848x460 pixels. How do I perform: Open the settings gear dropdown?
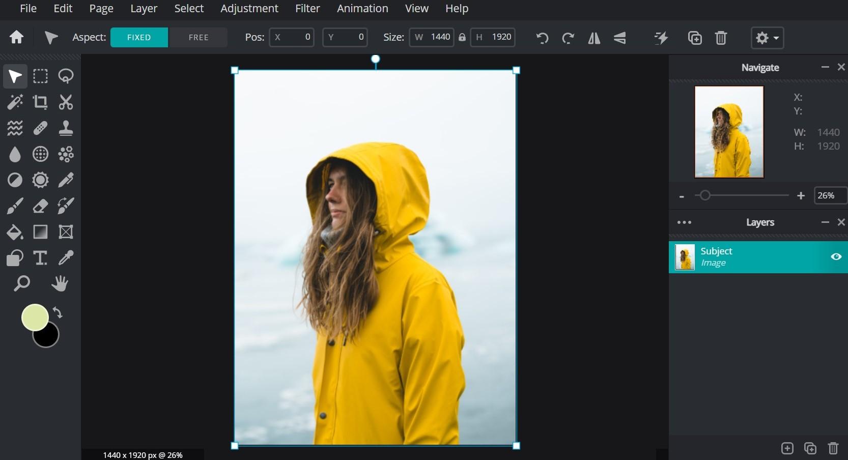coord(767,38)
